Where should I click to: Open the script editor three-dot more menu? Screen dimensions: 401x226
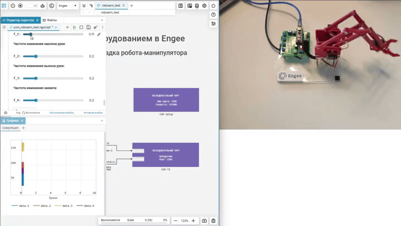[102, 27]
